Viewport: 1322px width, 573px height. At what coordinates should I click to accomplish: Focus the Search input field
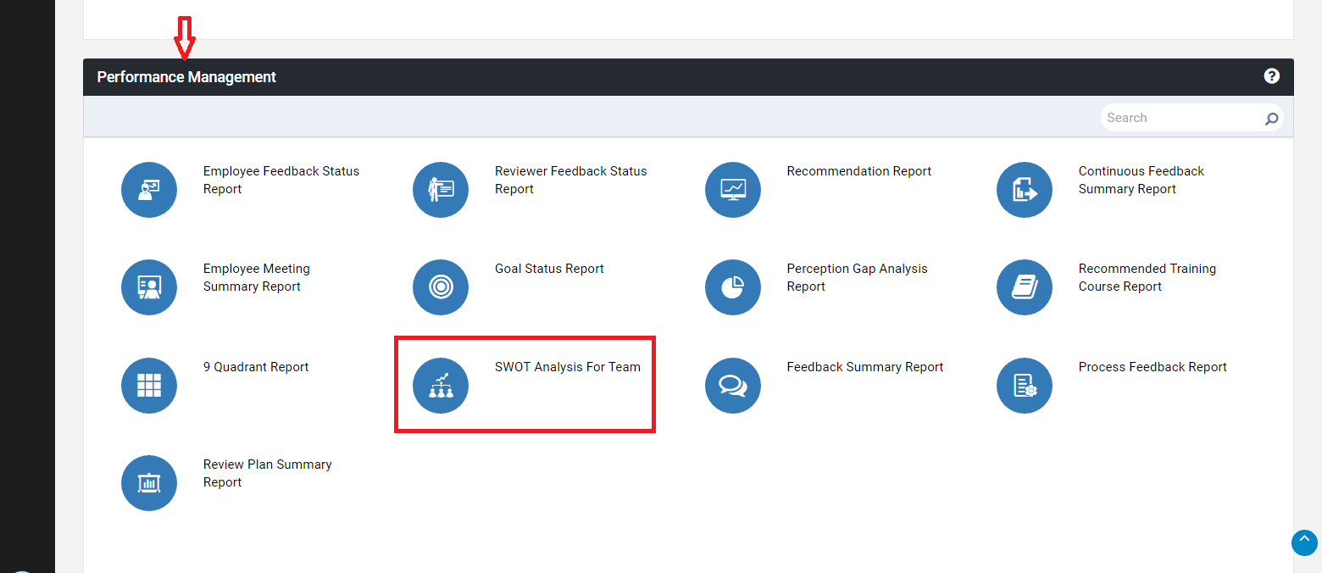click(1191, 118)
